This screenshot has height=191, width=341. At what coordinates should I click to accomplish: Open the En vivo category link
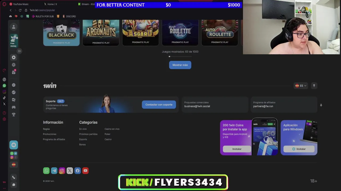83,129
